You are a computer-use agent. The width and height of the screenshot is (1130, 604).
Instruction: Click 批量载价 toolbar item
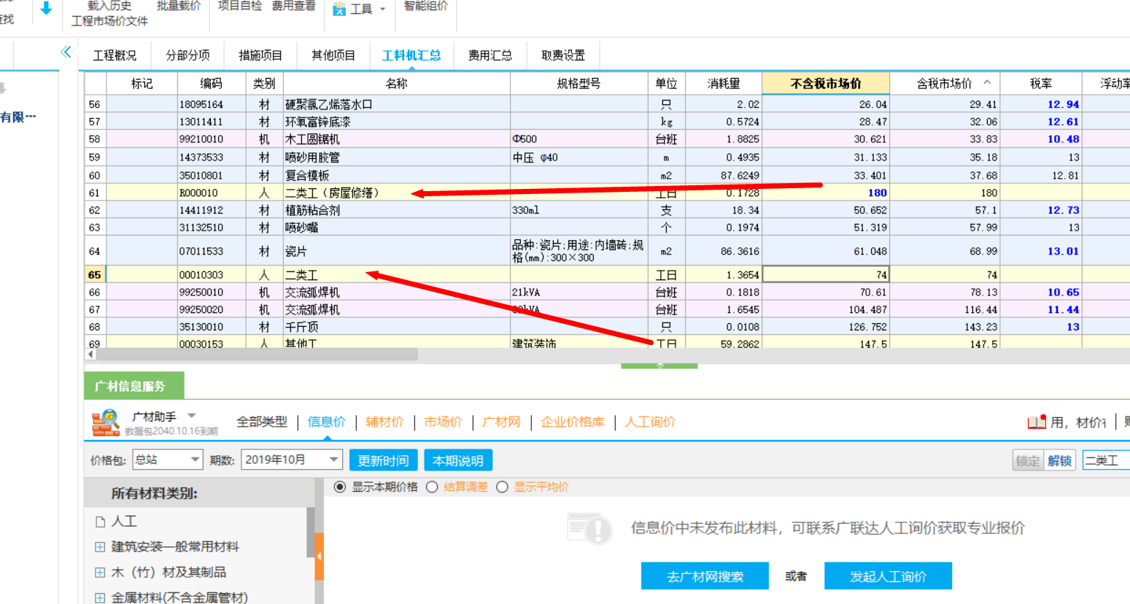(x=179, y=6)
